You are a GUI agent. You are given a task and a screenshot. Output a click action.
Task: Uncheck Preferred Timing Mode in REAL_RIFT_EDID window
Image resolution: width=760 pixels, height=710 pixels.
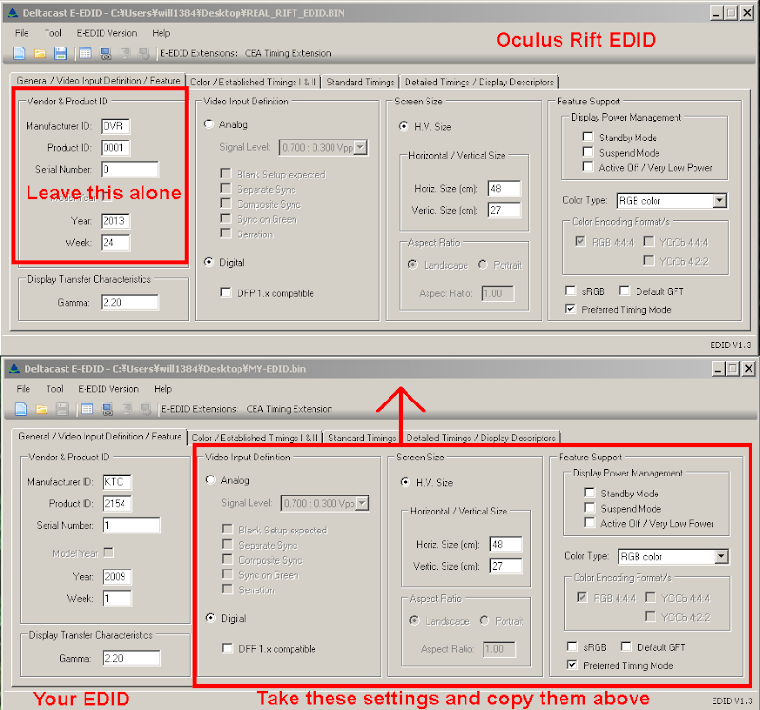(x=571, y=309)
